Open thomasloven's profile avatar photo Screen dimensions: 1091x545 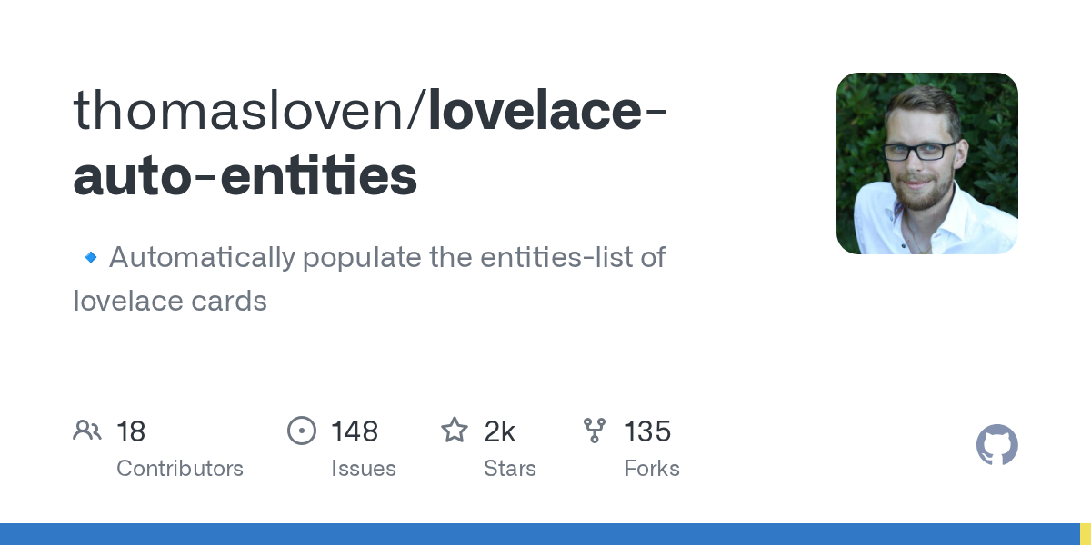tap(926, 163)
